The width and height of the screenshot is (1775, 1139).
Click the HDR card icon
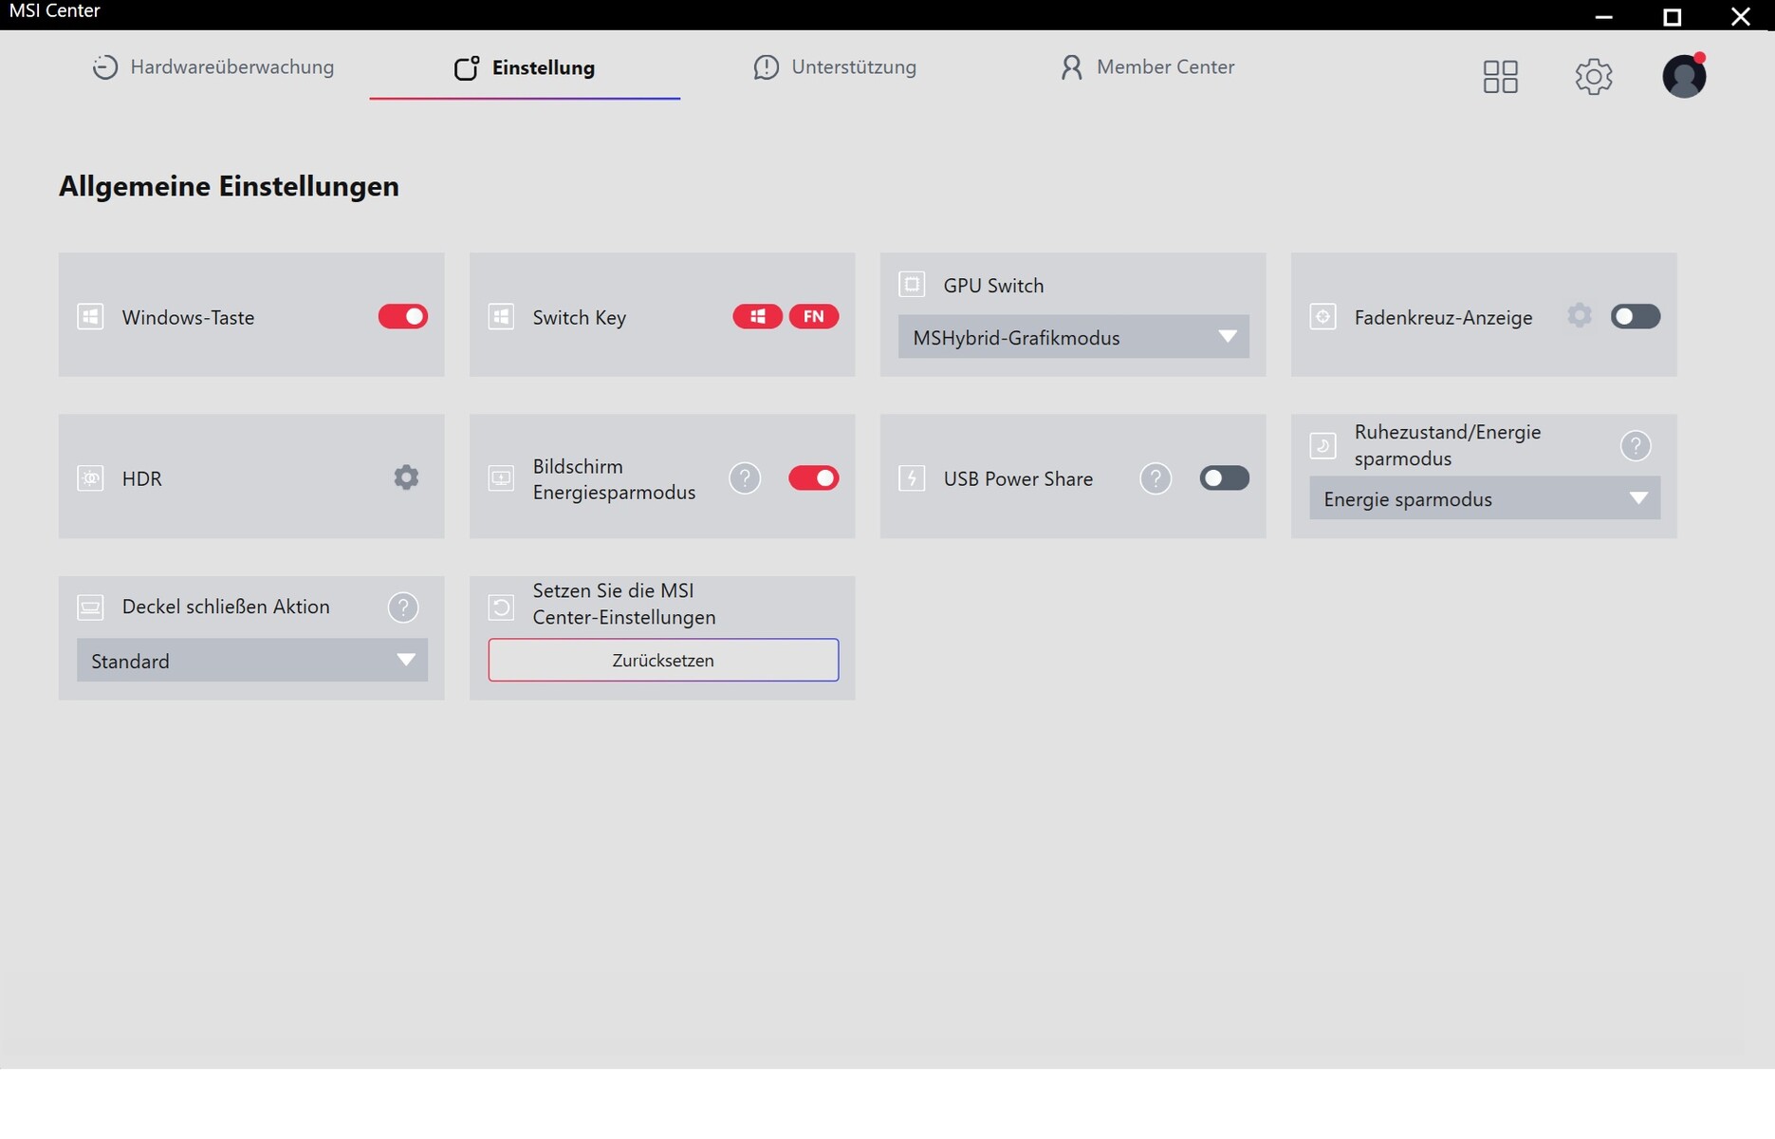[x=90, y=477]
